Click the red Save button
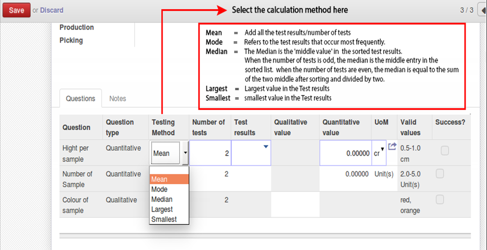 (16, 10)
